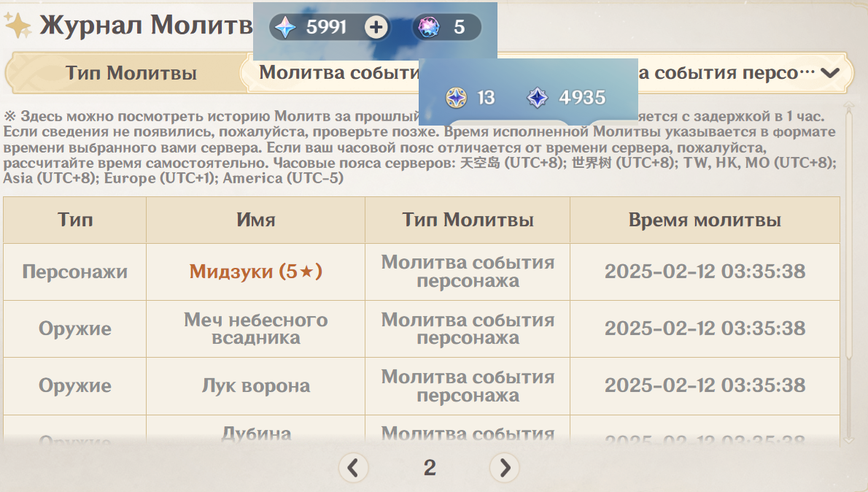Click the sparkle star icon next to Журнал Молитв
868x492 pixels.
[18, 25]
